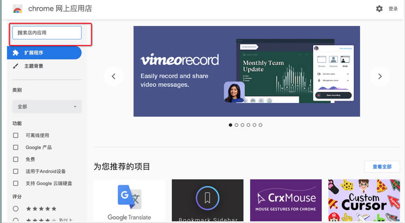Click the 登录 link
The height and width of the screenshot is (223, 405).
[393, 9]
